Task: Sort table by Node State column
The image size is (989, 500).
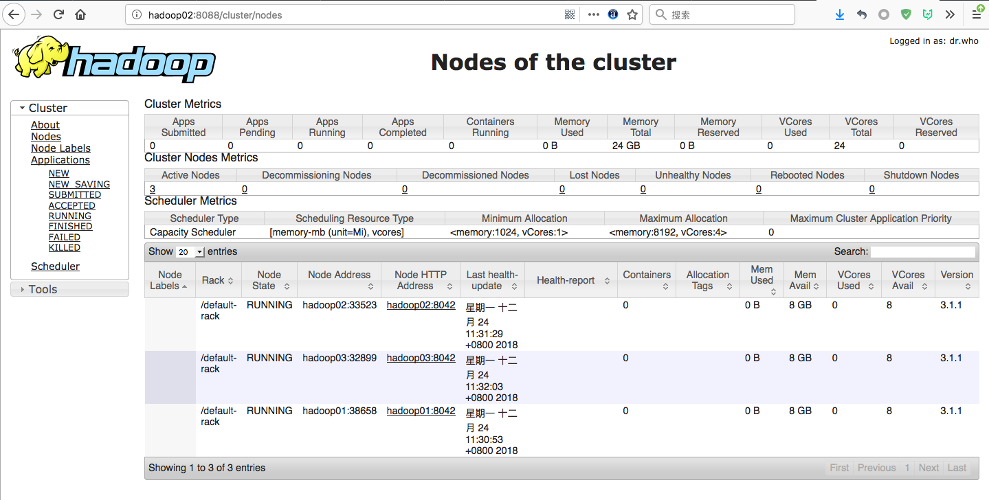Action: pyautogui.click(x=269, y=280)
